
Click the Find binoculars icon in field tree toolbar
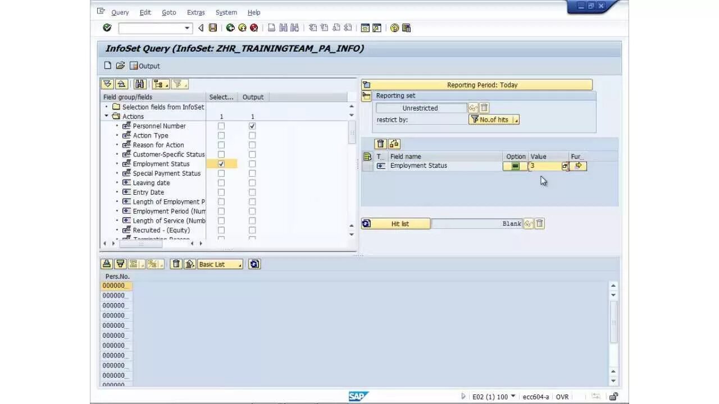(140, 84)
